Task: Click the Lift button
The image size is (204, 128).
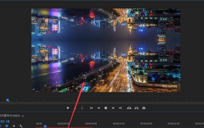Action: coord(129,108)
